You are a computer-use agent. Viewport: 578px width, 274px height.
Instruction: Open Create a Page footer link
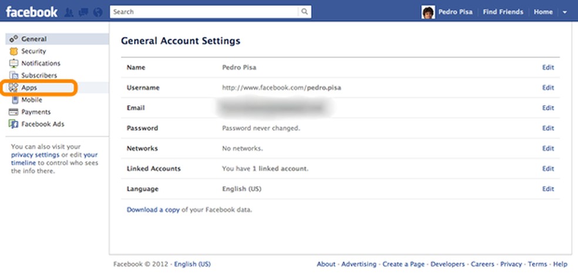click(x=404, y=264)
